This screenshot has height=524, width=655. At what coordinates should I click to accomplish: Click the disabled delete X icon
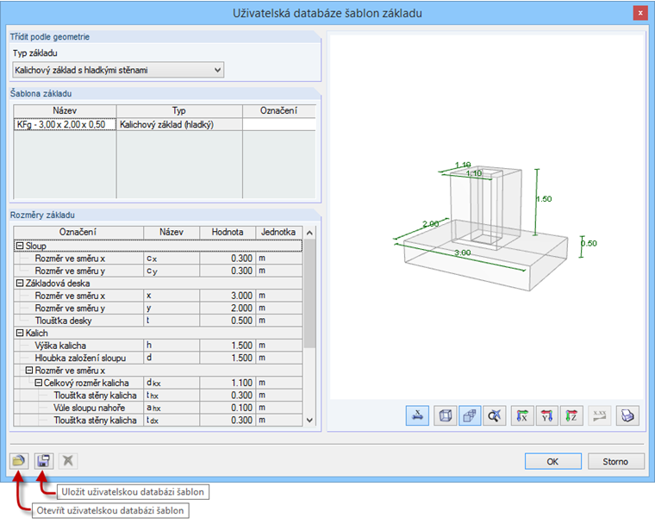point(68,461)
